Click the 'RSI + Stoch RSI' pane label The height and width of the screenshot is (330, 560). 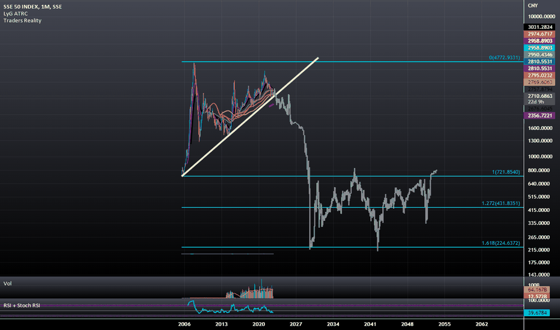point(22,305)
